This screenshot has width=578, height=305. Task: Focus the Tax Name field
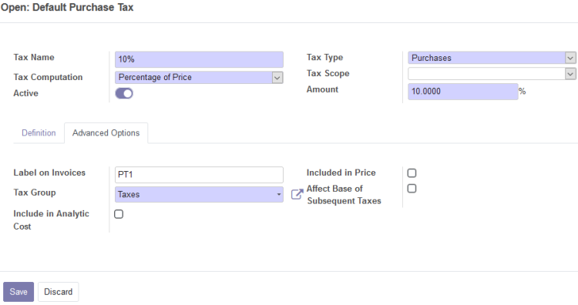199,59
